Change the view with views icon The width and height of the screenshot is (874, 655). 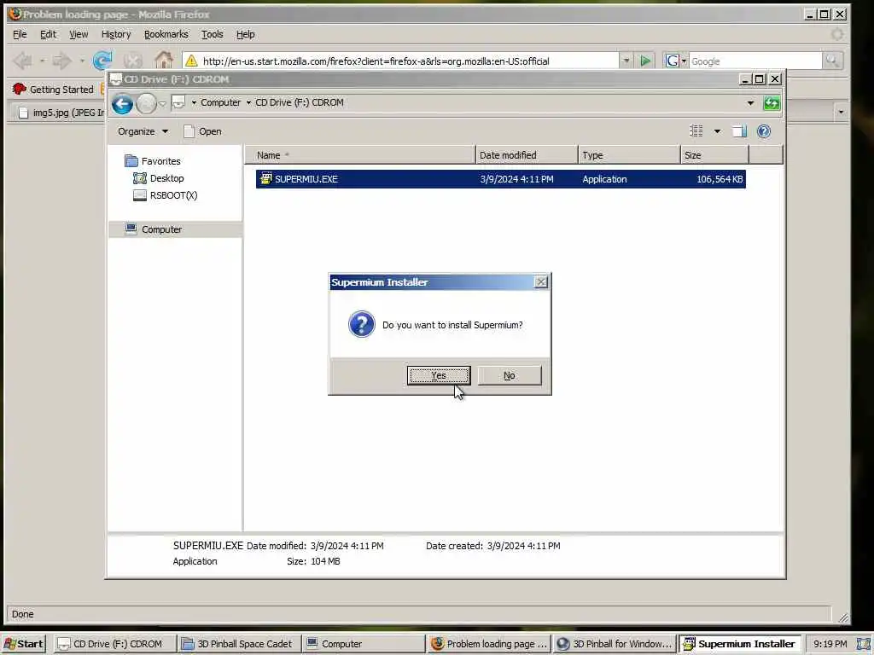pos(696,131)
